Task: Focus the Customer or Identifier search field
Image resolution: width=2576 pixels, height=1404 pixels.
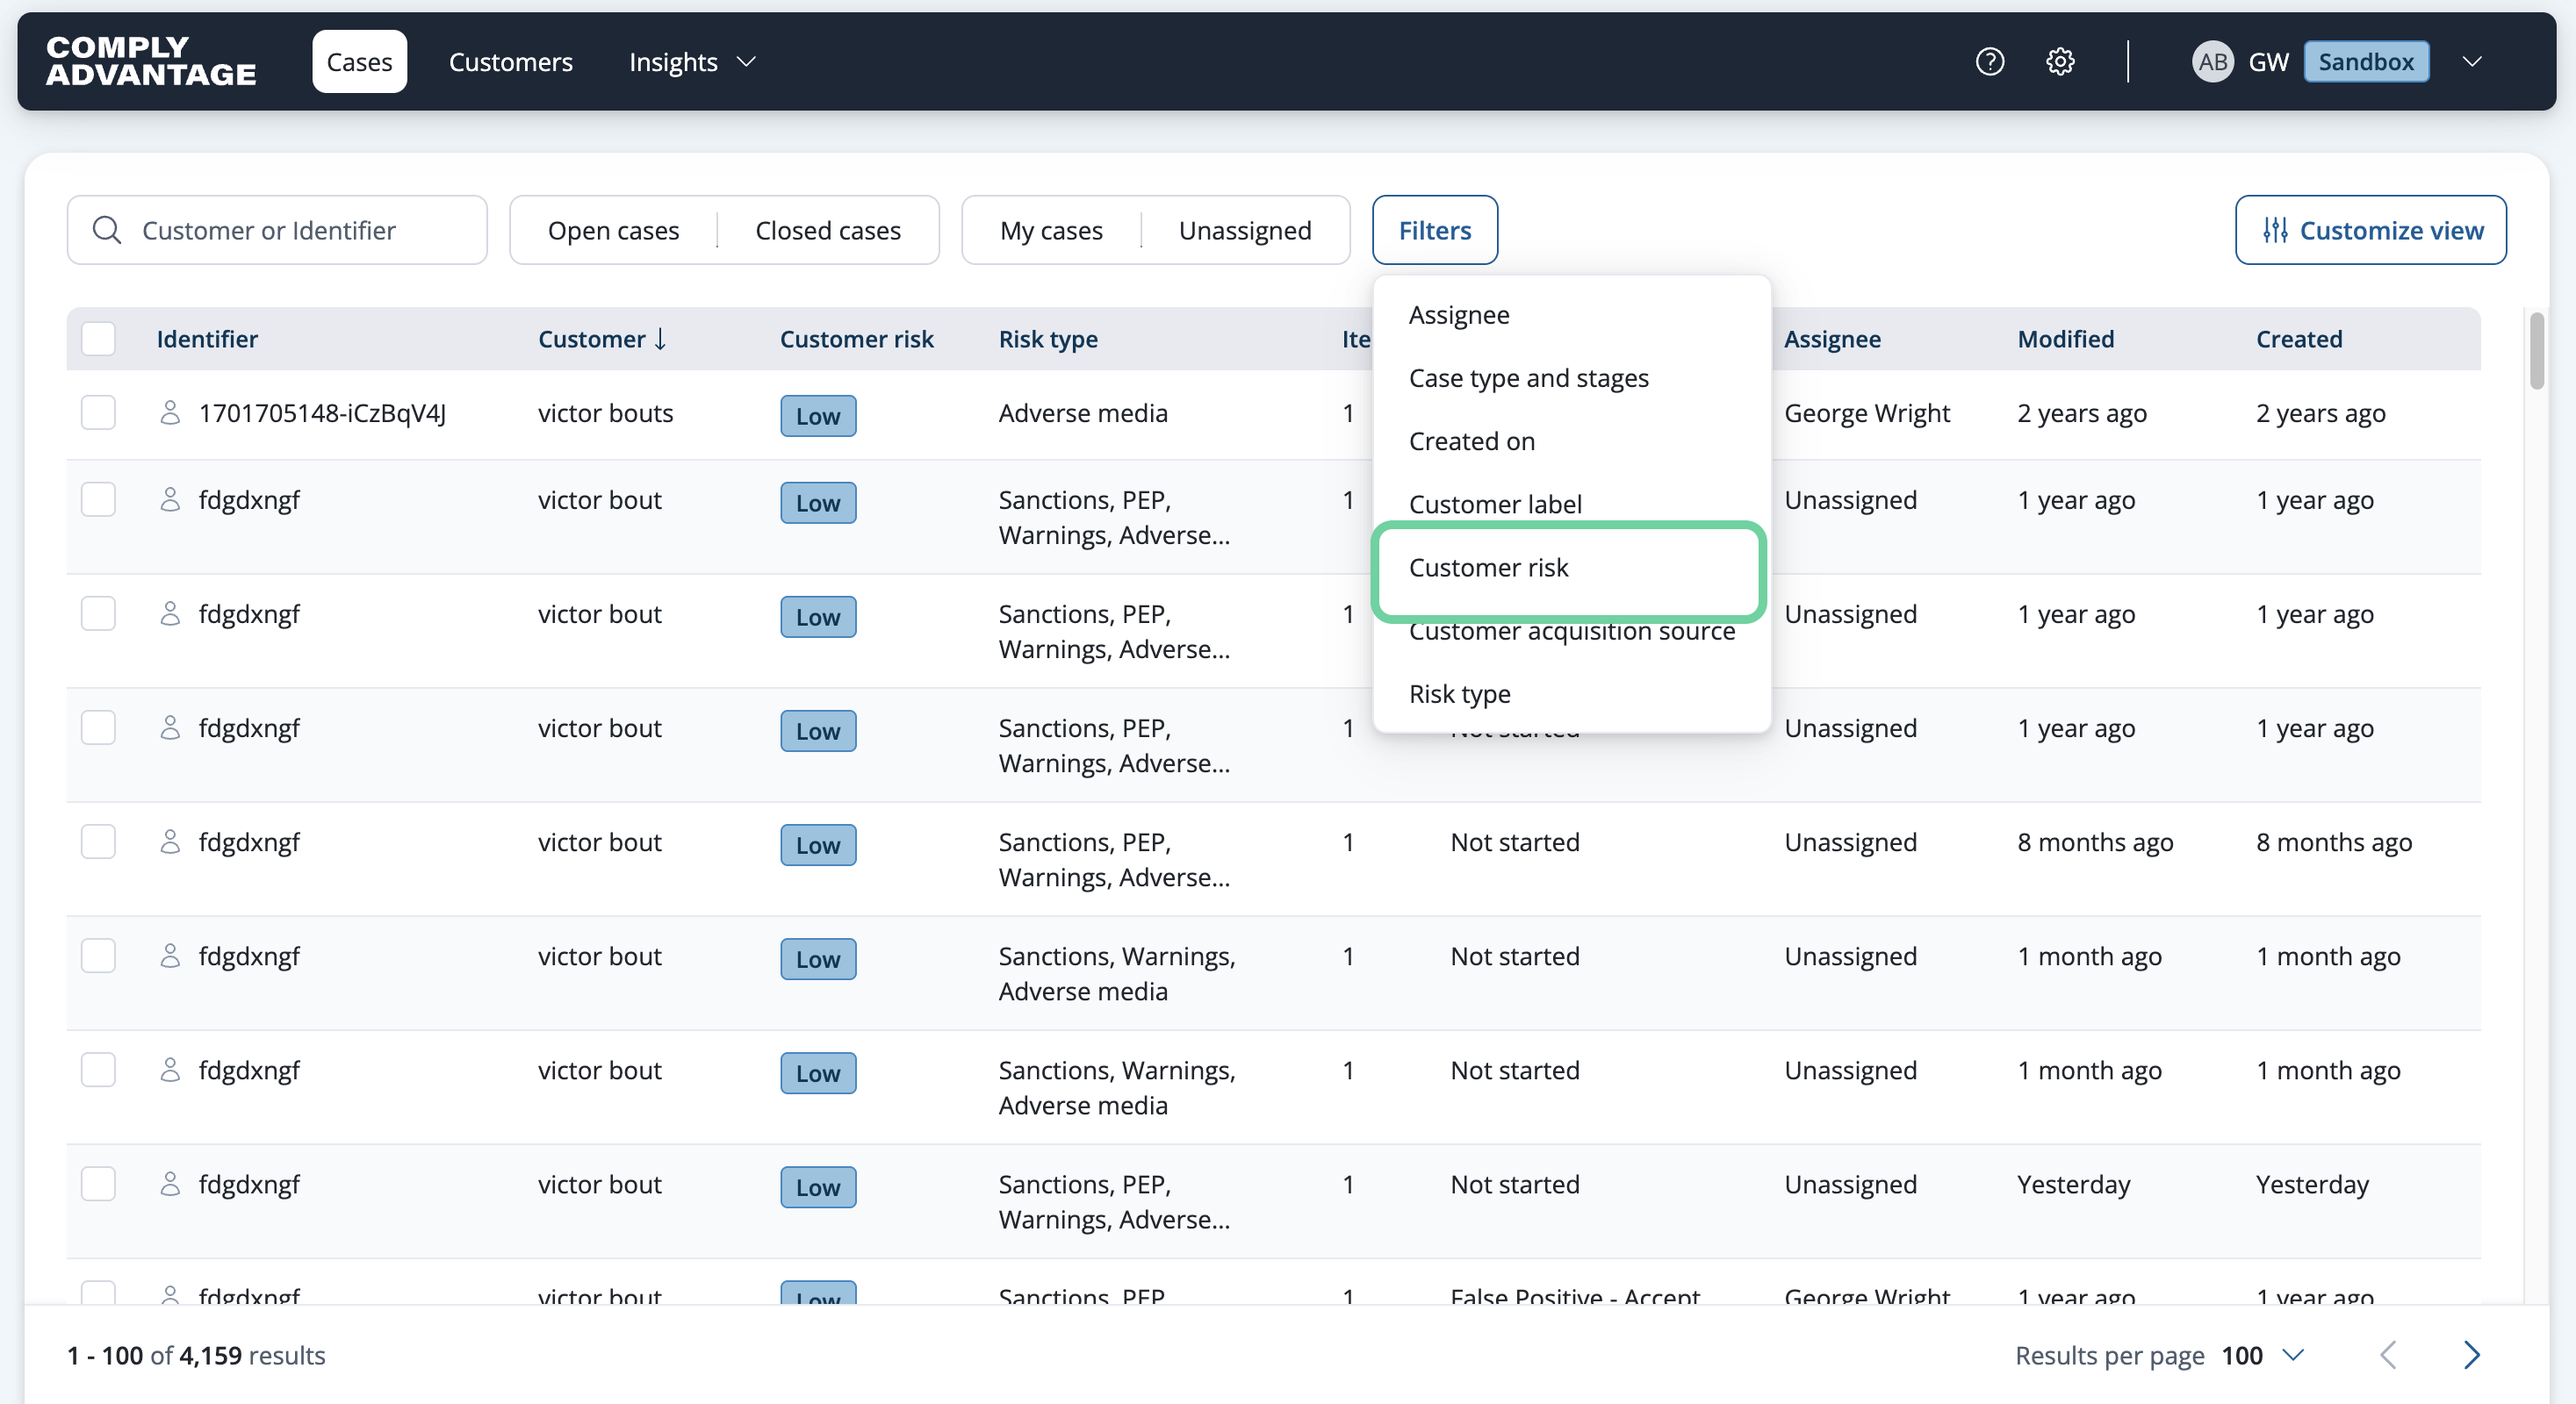Action: point(277,230)
